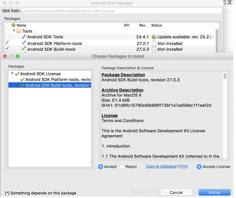The image size is (236, 198).
Task: Uncheck Android SDK Build-tools checkbox
Action: pos(7,48)
